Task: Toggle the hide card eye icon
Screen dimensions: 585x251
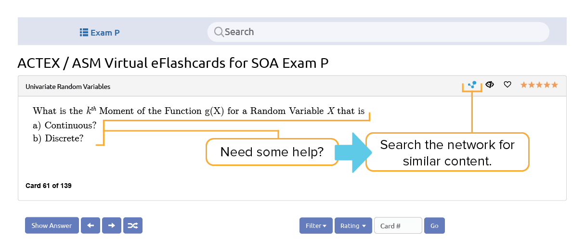Action: pyautogui.click(x=490, y=85)
